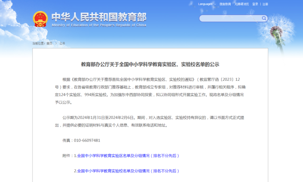Open the 微言教育 link

pyautogui.click(x=225, y=4)
